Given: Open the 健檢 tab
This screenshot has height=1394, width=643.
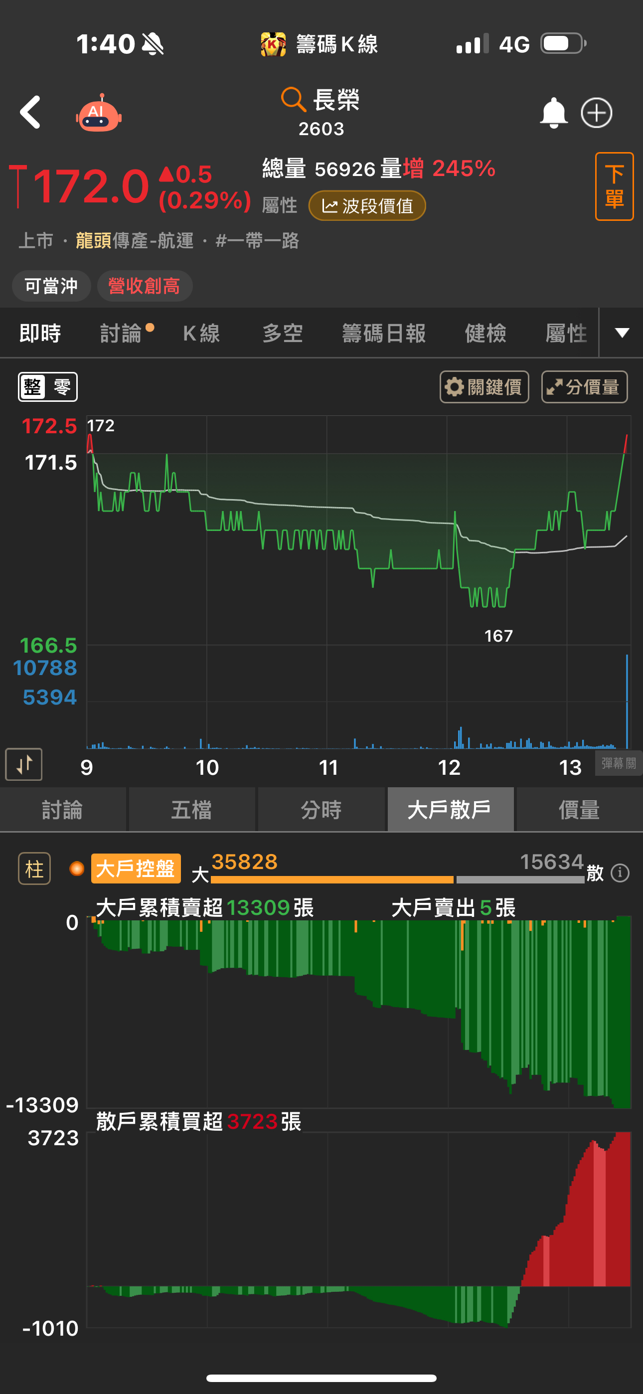Looking at the screenshot, I should point(485,333).
